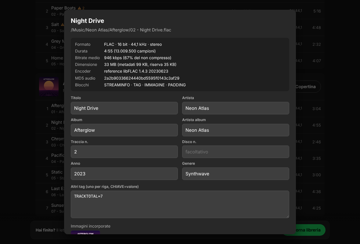Click the Paper Boats track title
360x244 pixels.
coord(63,8)
